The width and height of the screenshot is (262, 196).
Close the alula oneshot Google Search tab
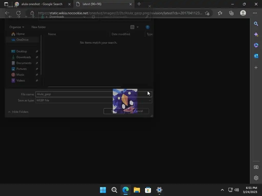(69, 4)
